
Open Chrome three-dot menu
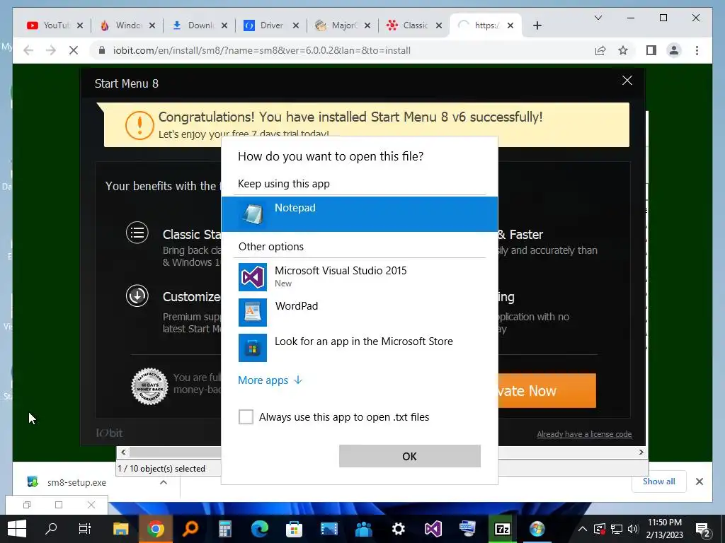pyautogui.click(x=697, y=50)
